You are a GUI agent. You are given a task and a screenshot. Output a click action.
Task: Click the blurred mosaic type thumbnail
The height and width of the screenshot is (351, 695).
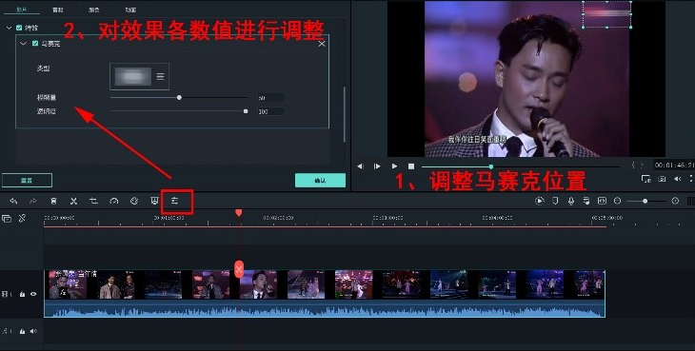point(132,77)
